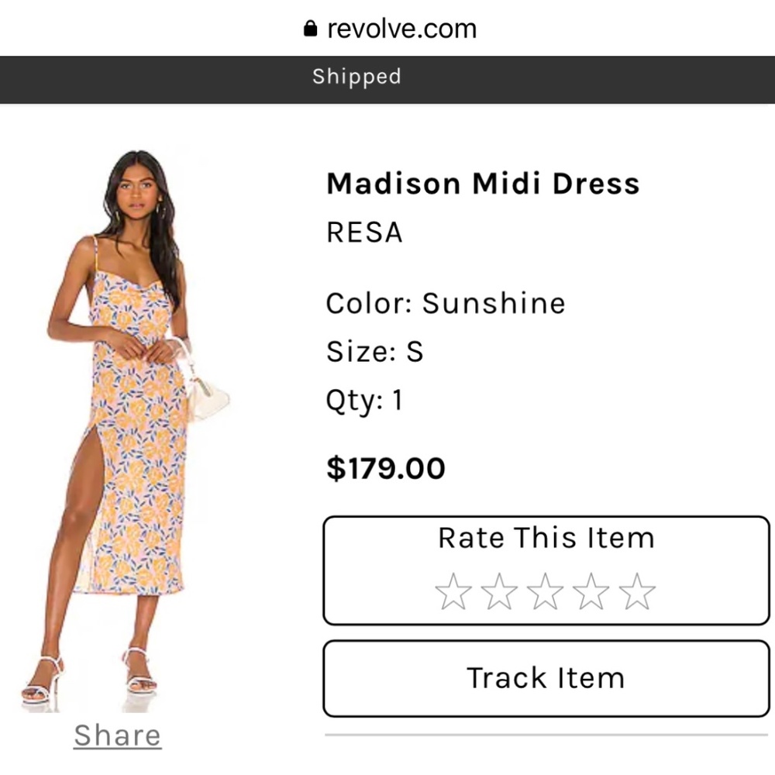Open the Size: S option
The width and height of the screenshot is (775, 775).
coord(374,351)
